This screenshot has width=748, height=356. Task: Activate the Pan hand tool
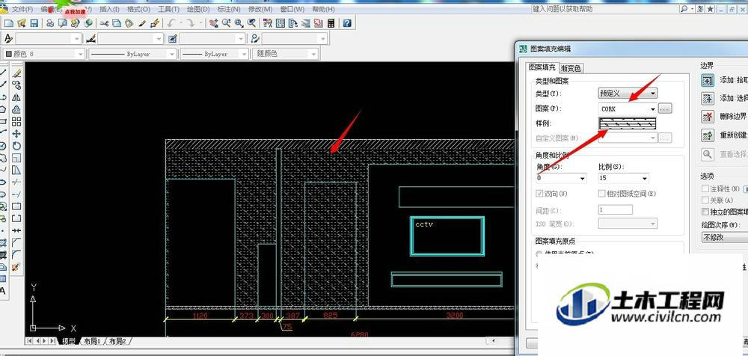coord(214,23)
